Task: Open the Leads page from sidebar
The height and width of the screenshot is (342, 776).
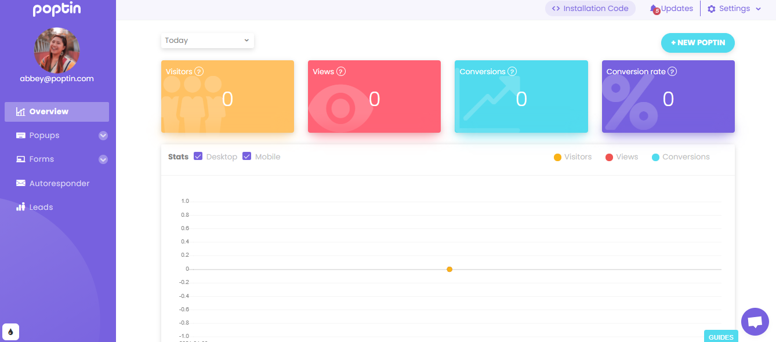Action: click(41, 207)
